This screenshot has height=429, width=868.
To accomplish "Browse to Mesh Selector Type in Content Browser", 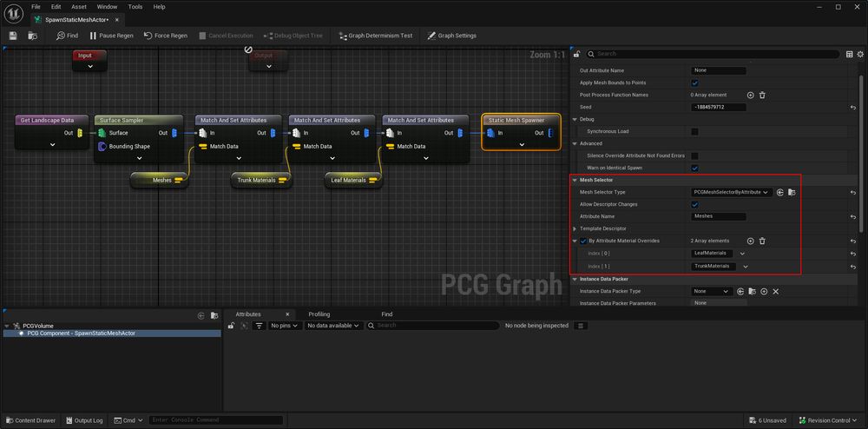I will click(792, 193).
